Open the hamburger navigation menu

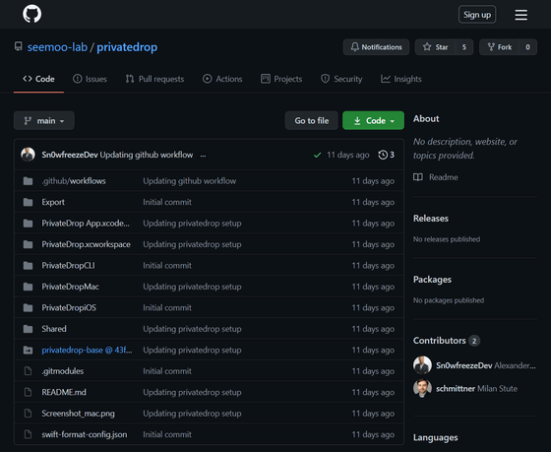coord(520,15)
